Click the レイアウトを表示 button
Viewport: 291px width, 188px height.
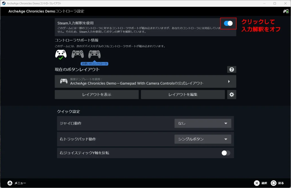click(x=97, y=95)
